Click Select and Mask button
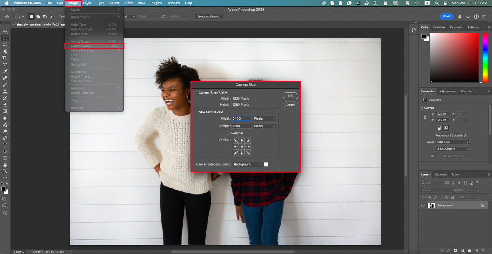The image size is (492, 254). (209, 16)
